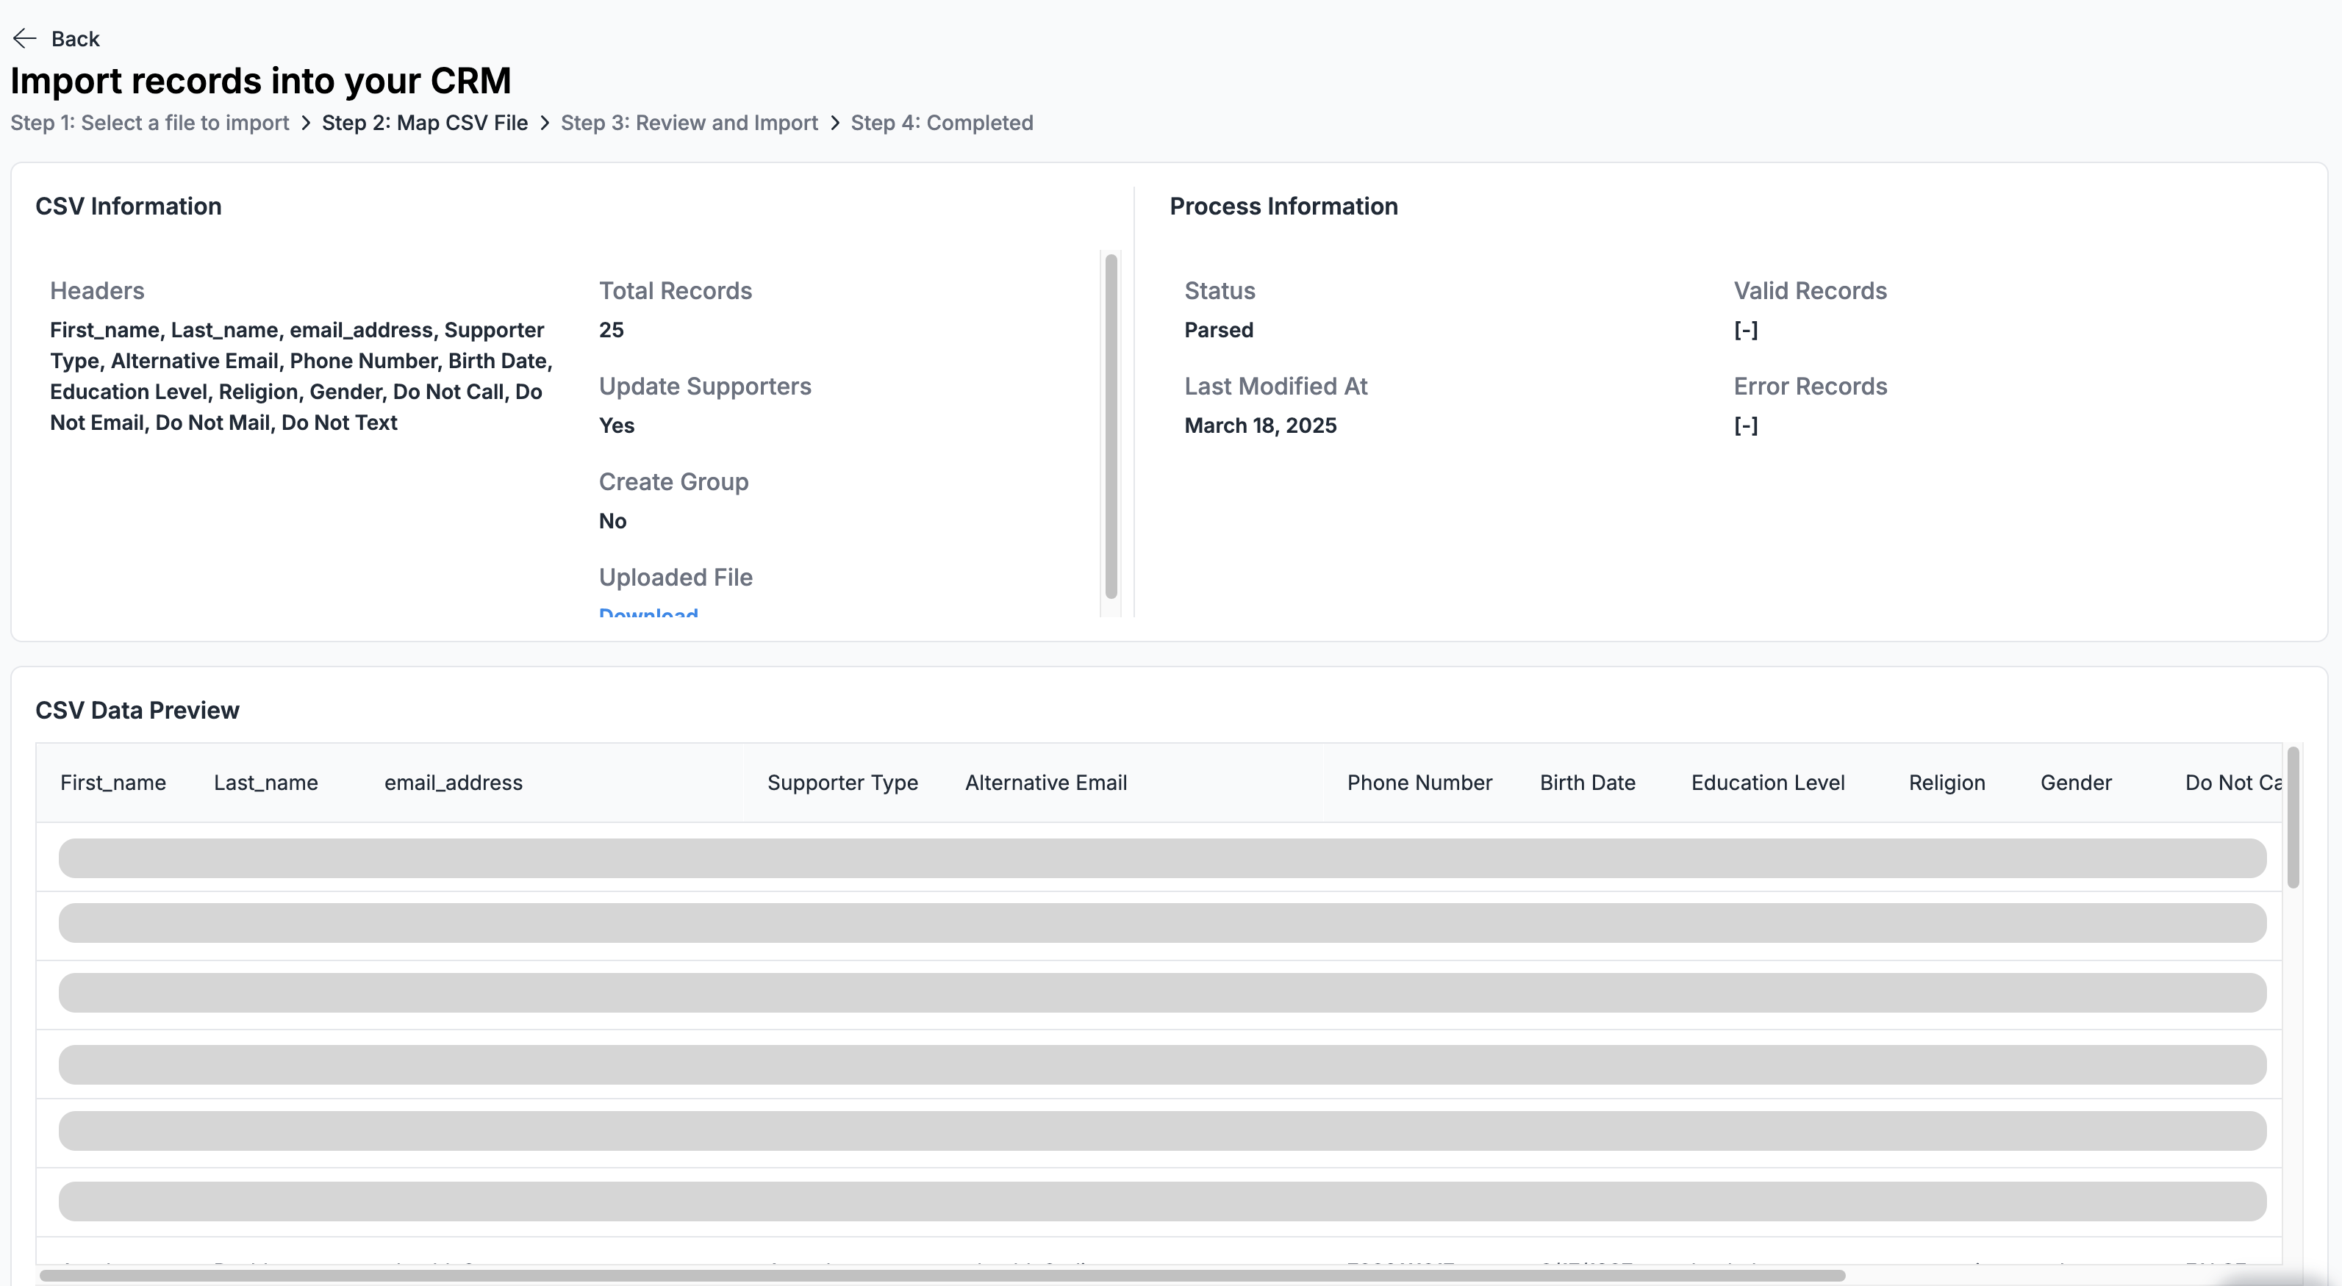Click the chevron after Step 2

point(545,123)
